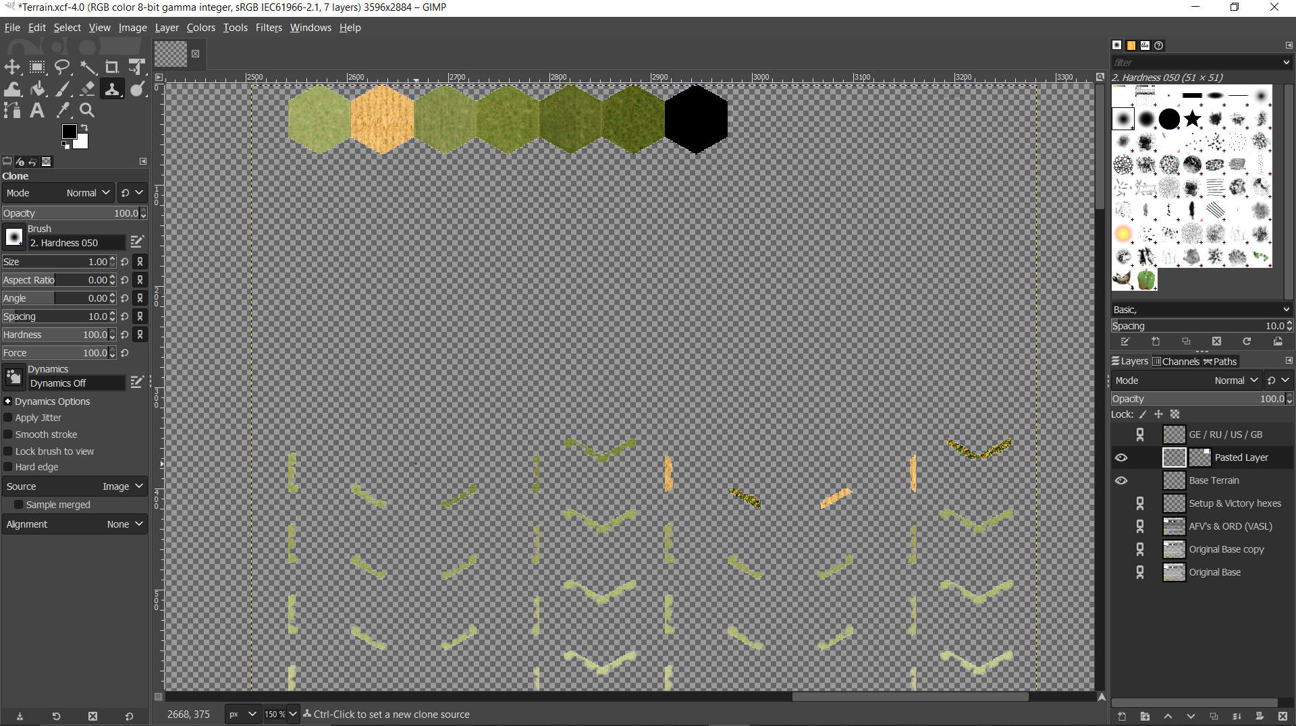Create a new layer
The image size is (1296, 726).
pyautogui.click(x=1122, y=717)
